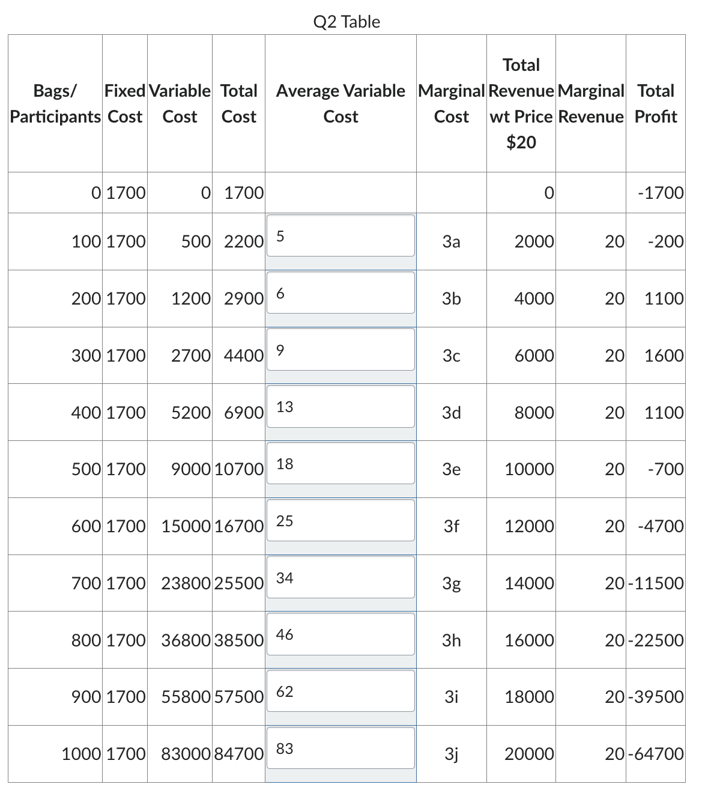Click the Average Variable Cost input showing 18
Viewport: 717px width, 811px height.
tap(340, 463)
